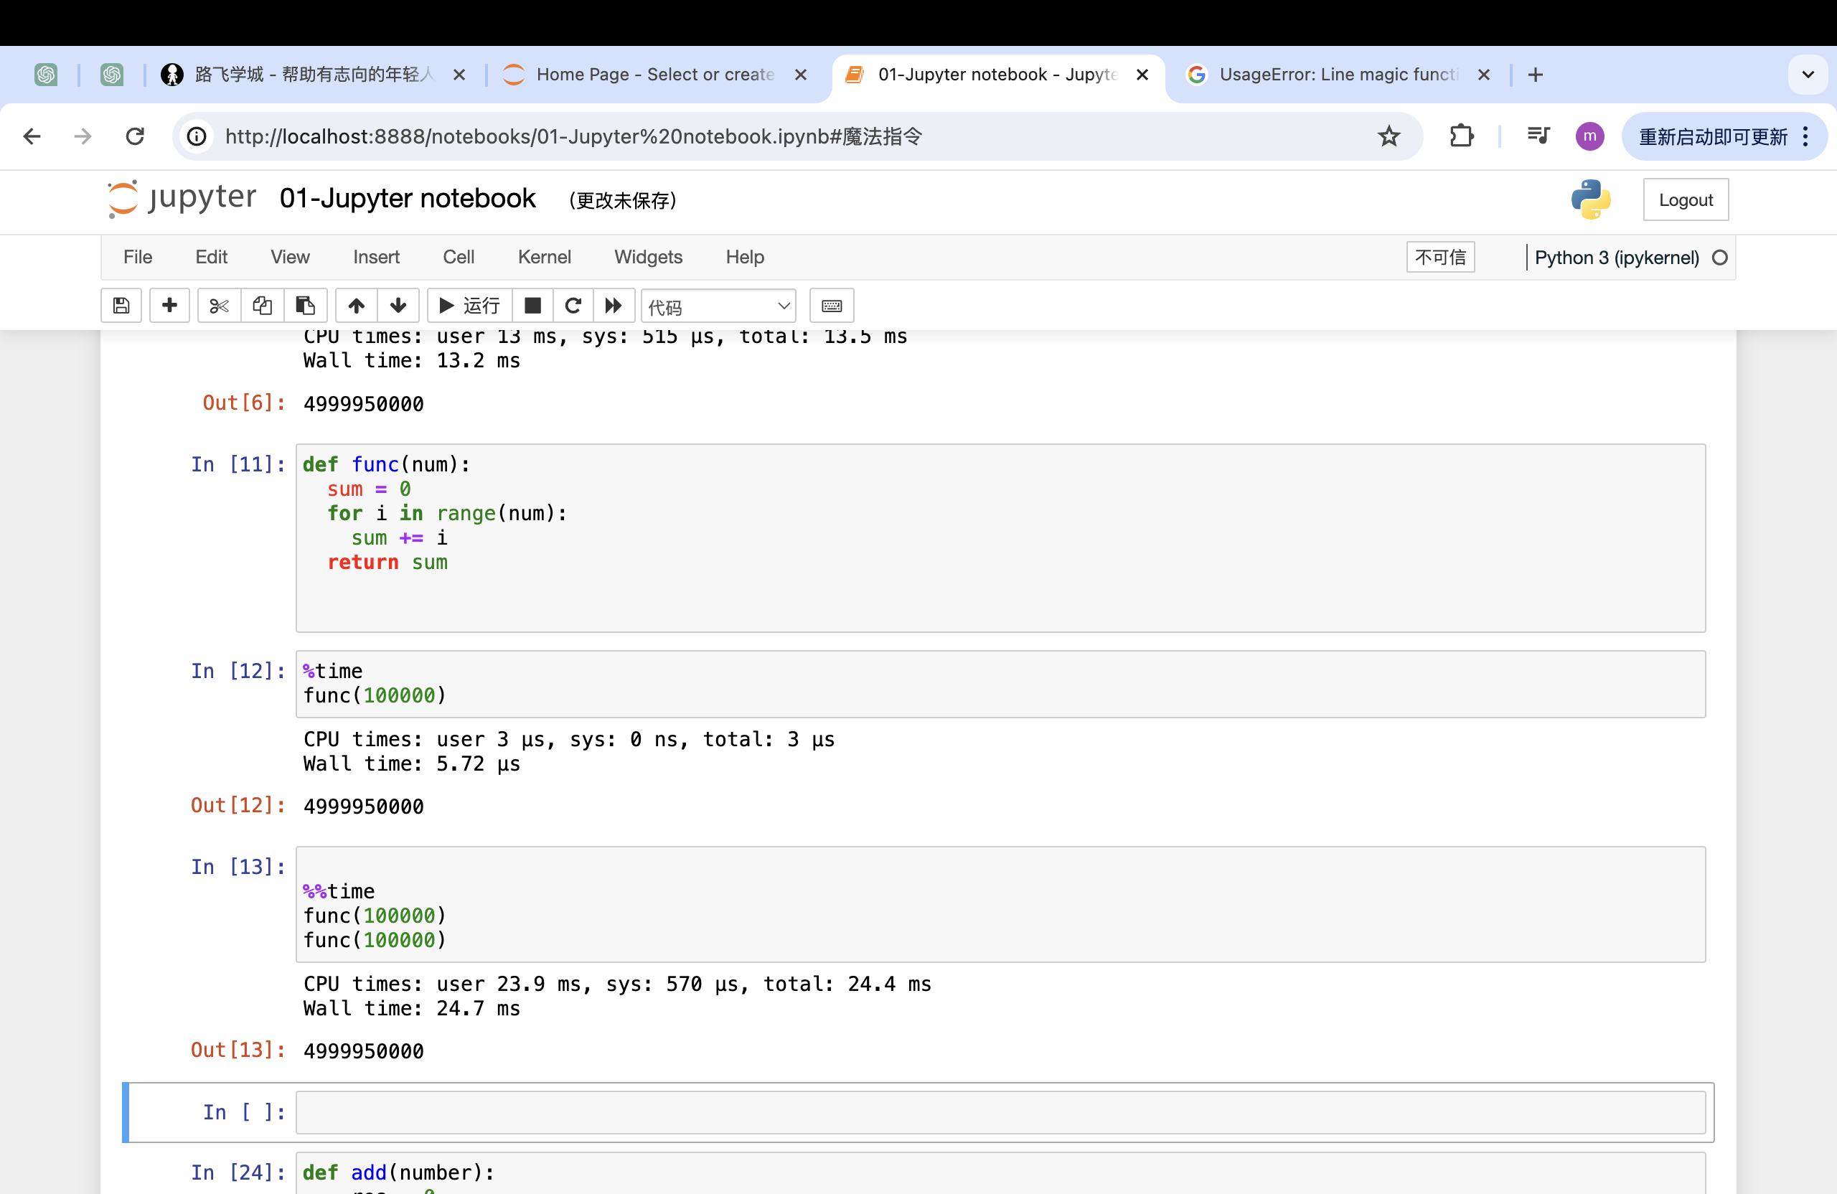Restart the kernel with circular arrow icon
This screenshot has width=1837, height=1194.
(x=573, y=306)
